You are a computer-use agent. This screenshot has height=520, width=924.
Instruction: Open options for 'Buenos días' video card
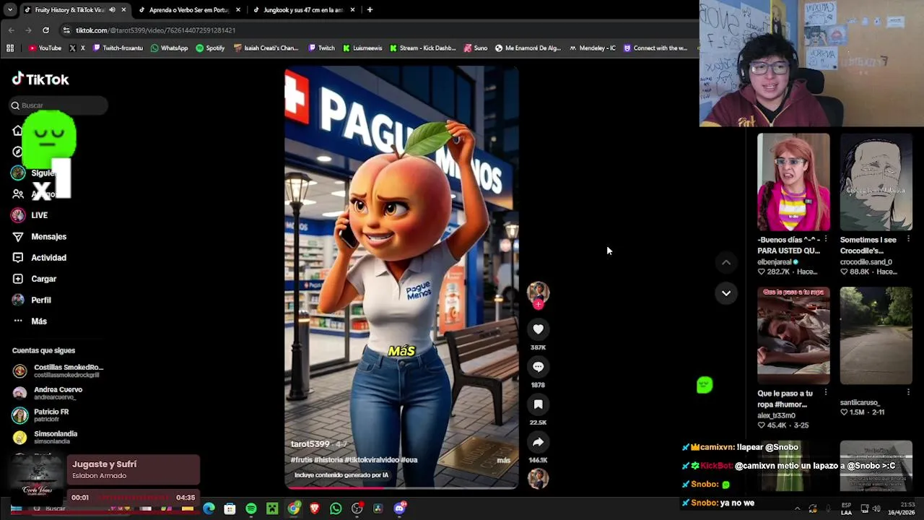pos(826,240)
